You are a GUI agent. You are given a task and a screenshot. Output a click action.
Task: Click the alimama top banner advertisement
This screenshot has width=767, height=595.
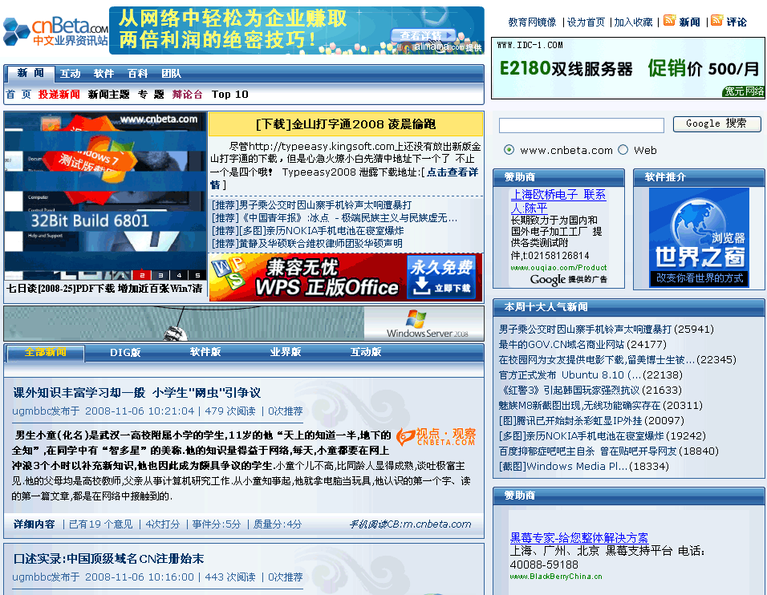point(296,30)
